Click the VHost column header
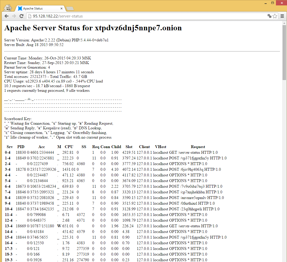 tap(161, 147)
